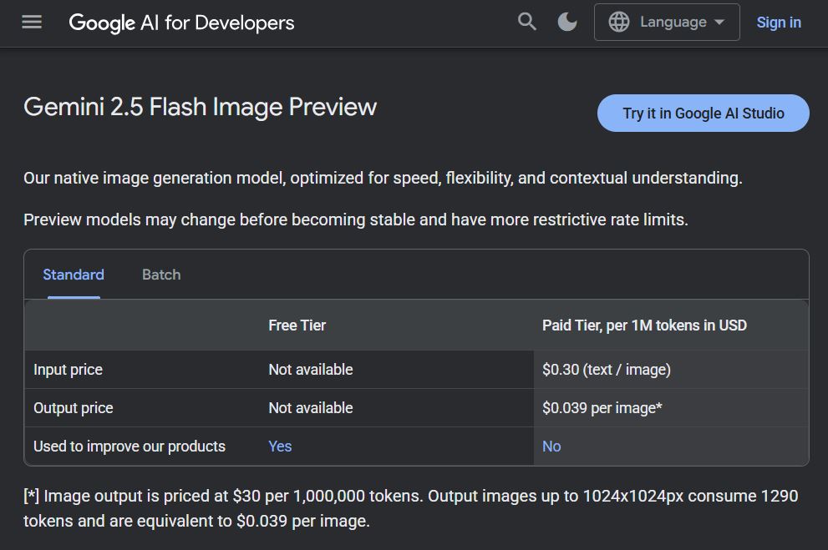Open the hamburger navigation menu
Image resolution: width=828 pixels, height=550 pixels.
tap(32, 23)
